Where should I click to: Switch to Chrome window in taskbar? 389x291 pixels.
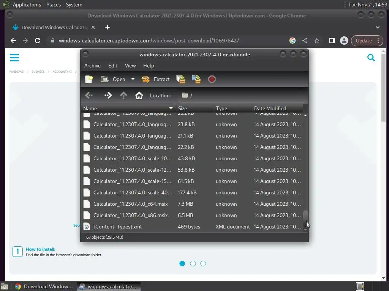click(x=44, y=286)
